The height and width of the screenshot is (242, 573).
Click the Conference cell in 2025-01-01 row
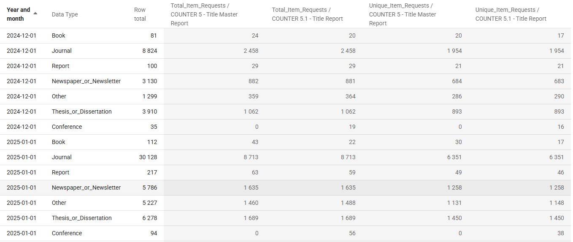[67, 233]
